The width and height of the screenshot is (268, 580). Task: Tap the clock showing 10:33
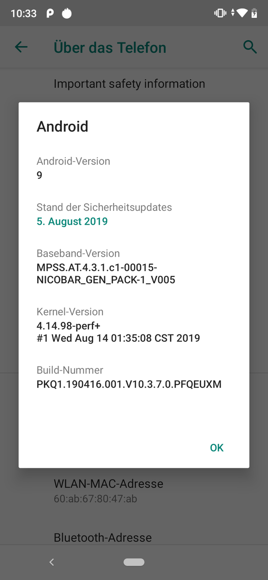[23, 14]
